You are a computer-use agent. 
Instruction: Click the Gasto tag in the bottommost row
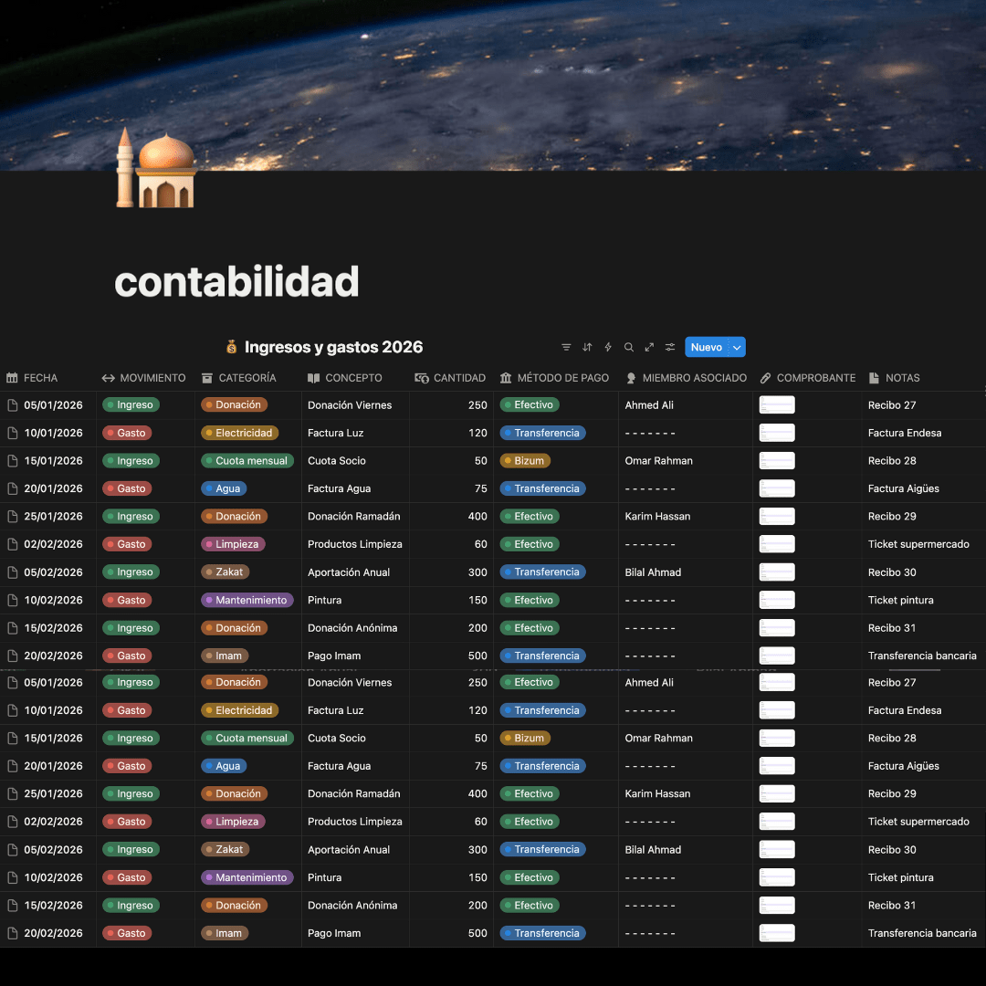coord(127,933)
